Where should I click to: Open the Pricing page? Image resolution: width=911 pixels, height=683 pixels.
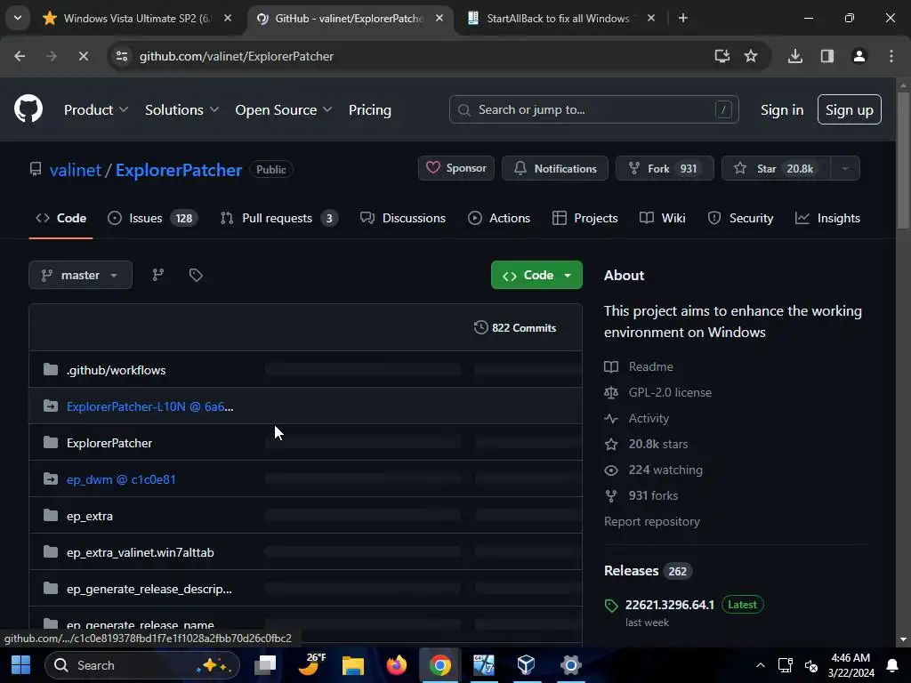tap(369, 109)
